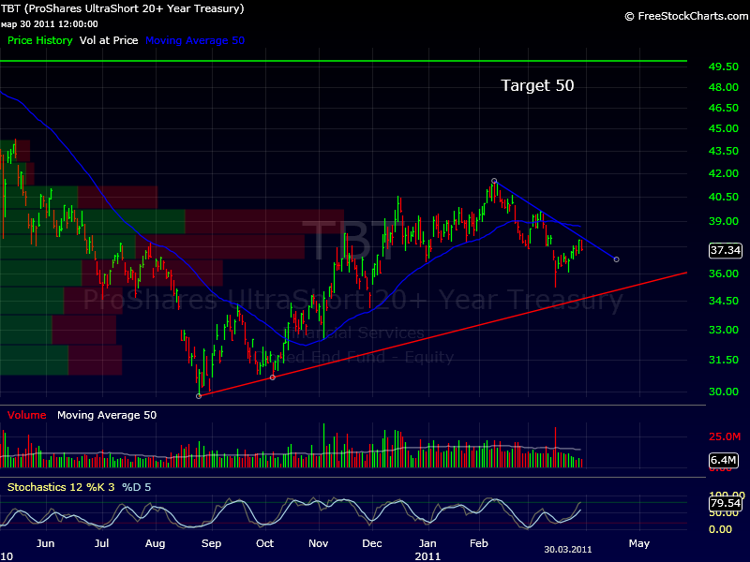Click the 49.50 price axis label

(724, 67)
